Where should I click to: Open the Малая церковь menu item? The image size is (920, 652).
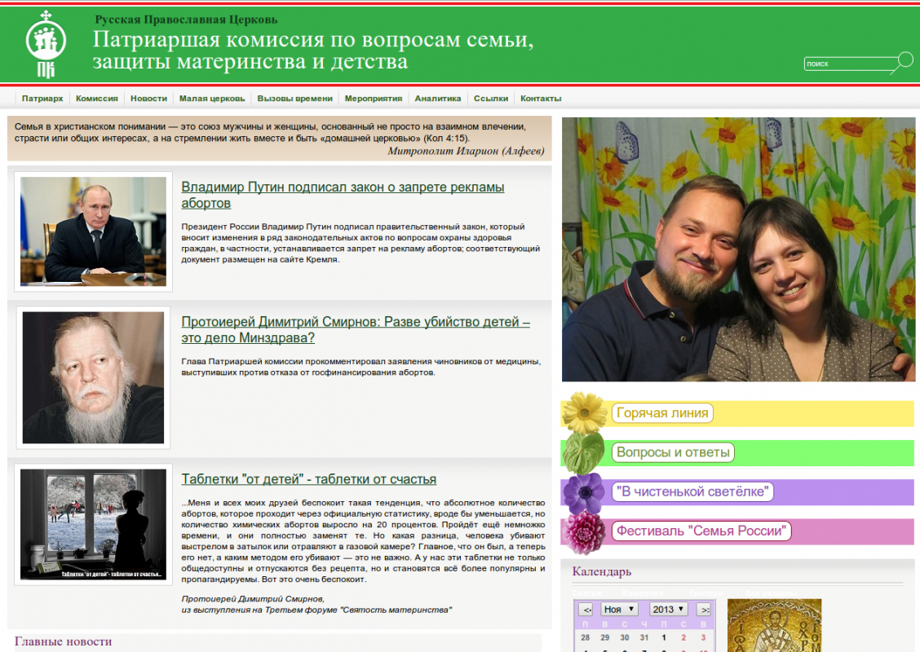pos(212,99)
